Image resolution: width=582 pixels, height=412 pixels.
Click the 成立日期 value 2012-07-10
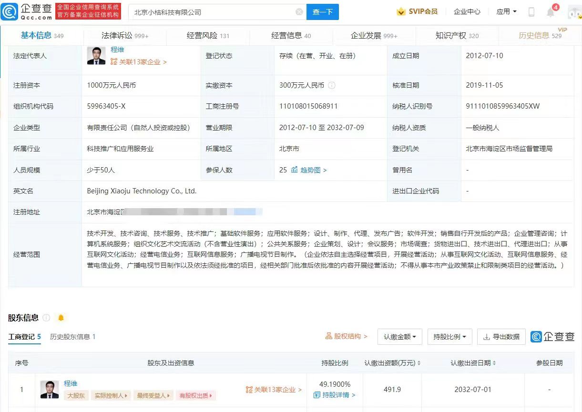coord(484,56)
